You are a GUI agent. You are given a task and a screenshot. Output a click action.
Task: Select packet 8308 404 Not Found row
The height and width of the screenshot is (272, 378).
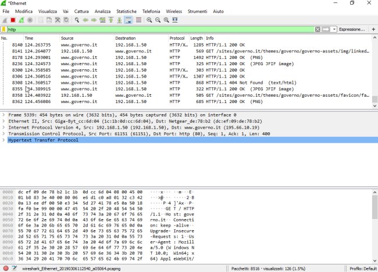pos(186,83)
